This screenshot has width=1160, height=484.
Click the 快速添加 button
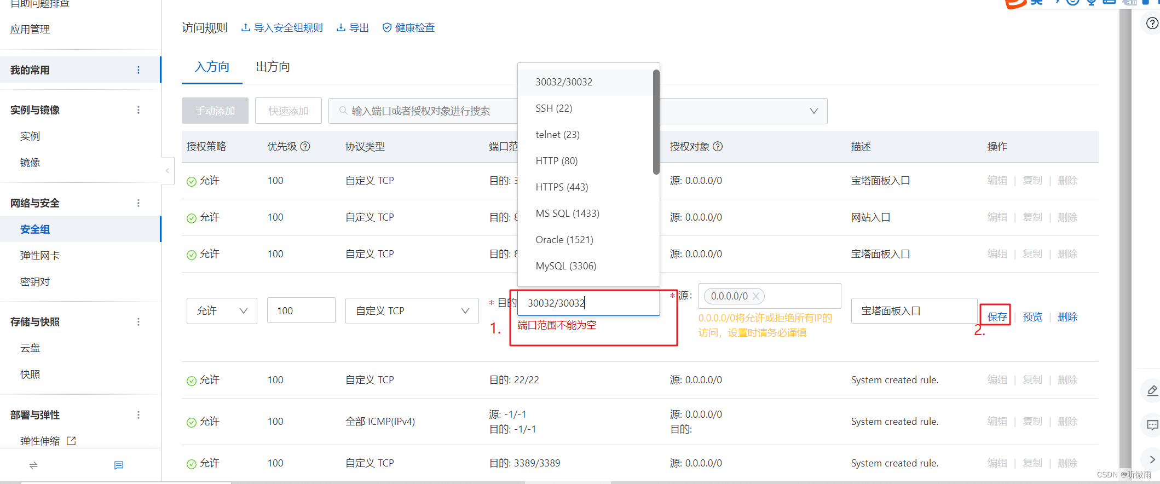[x=288, y=111]
